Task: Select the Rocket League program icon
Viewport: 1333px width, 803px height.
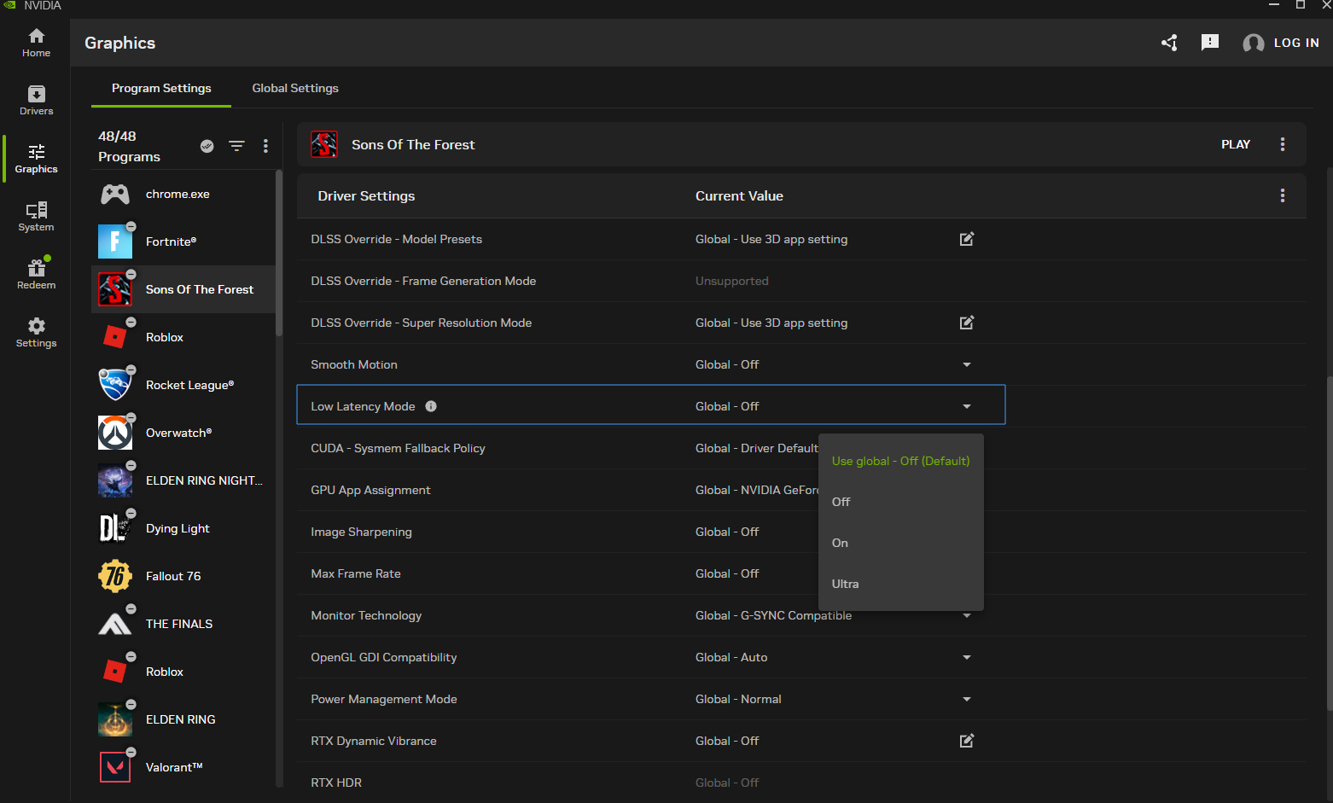Action: coord(115,385)
